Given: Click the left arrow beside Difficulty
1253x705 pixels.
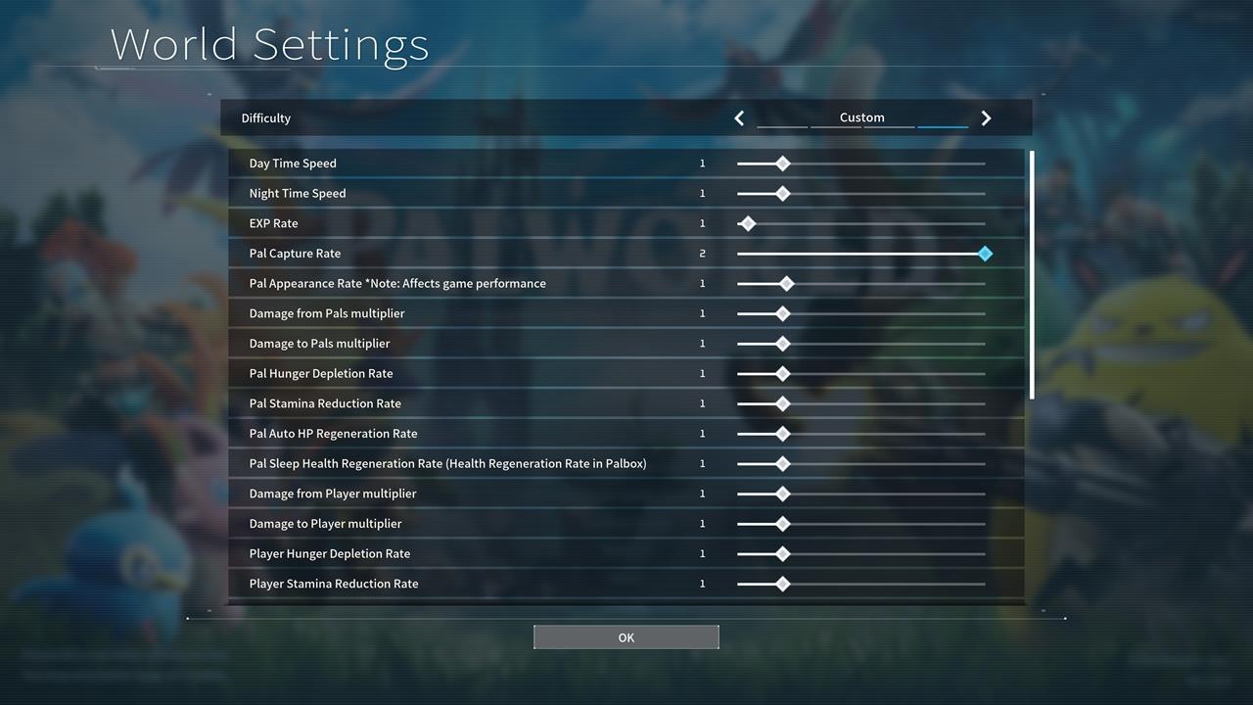Looking at the screenshot, I should 739,118.
